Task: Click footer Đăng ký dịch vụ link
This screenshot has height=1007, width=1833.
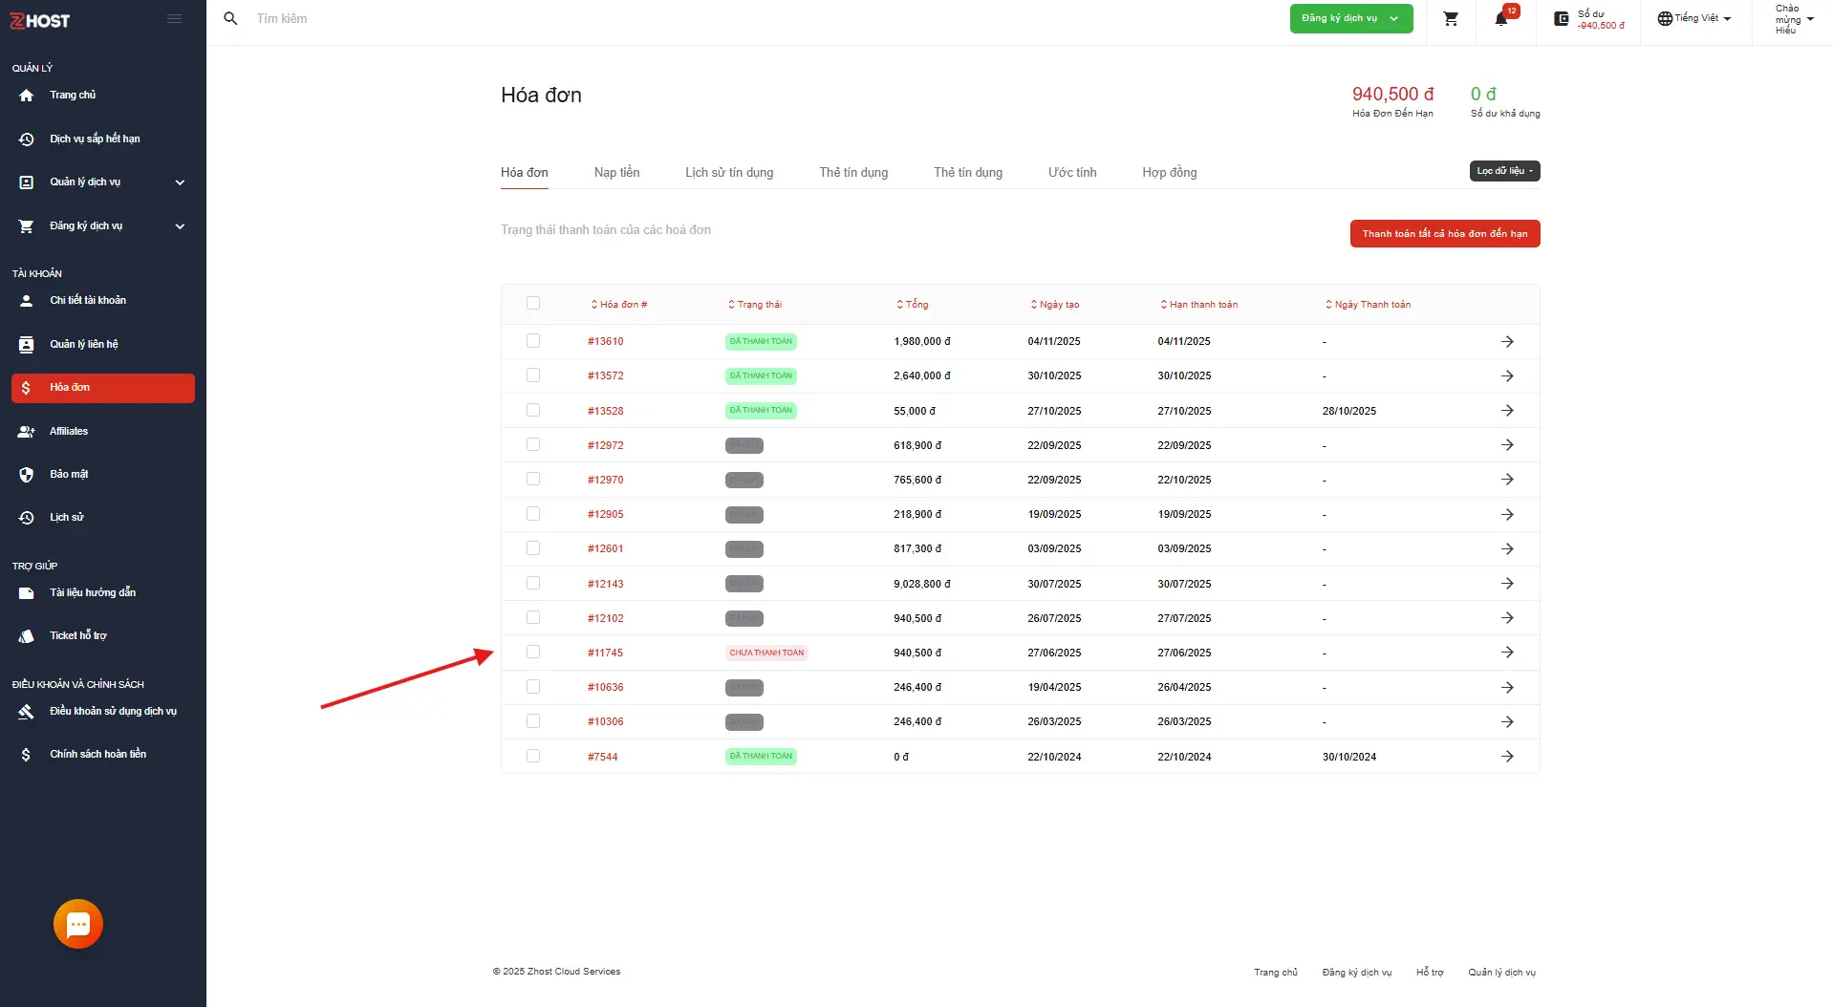Action: 1357,973
